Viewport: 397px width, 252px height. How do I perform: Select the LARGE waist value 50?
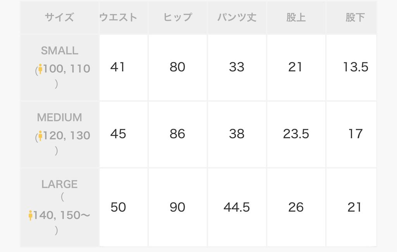coord(118,207)
